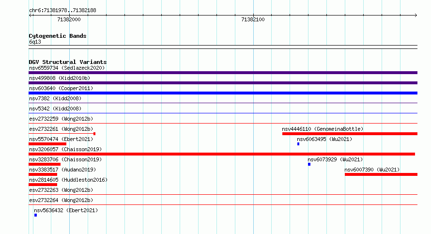This screenshot has width=431, height=234.
Task: Click the nsv6559734 (Sedlazeck2020) variant label
Action: point(67,68)
